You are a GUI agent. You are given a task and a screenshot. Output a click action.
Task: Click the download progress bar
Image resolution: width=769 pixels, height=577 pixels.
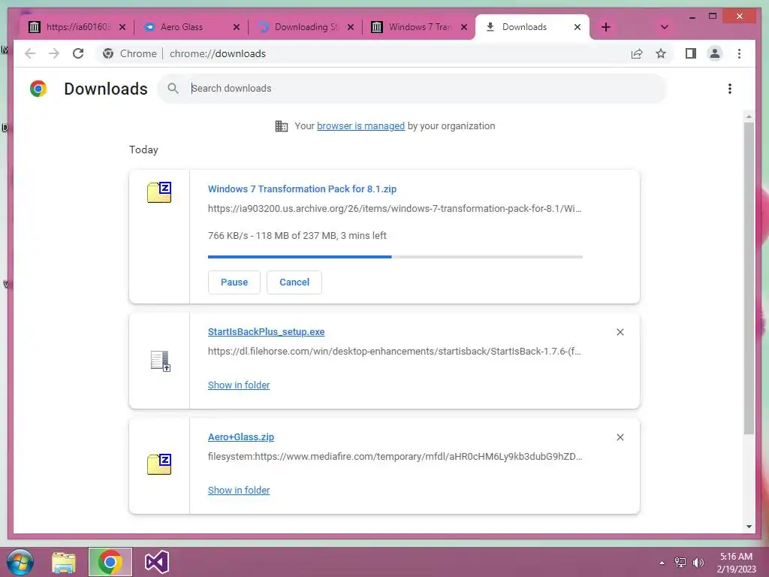point(395,257)
